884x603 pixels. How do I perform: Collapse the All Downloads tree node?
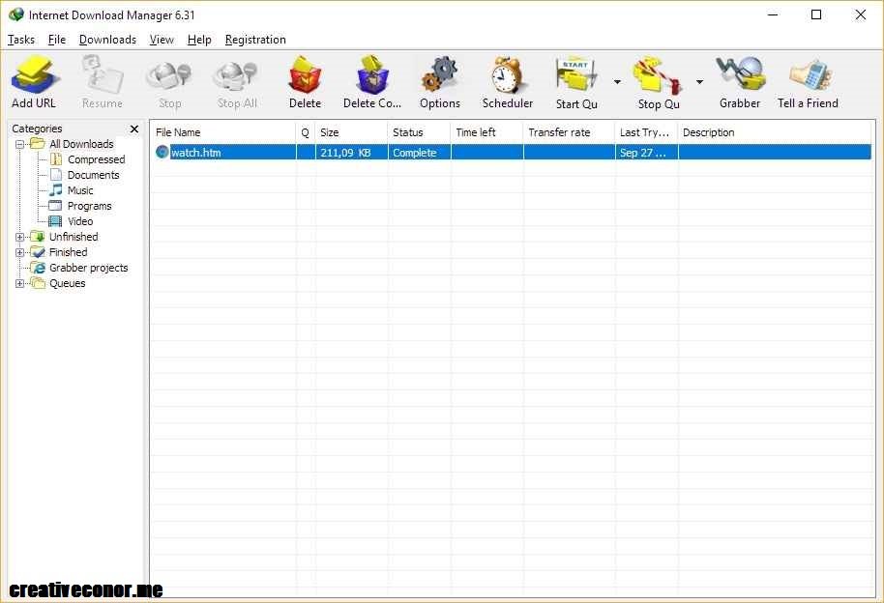click(x=20, y=144)
